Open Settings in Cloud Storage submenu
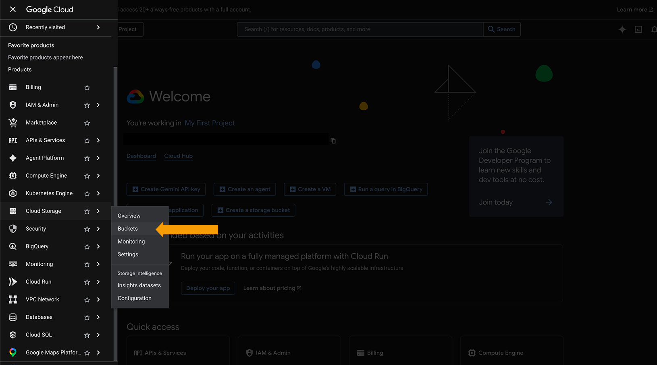657x365 pixels. tap(140, 254)
